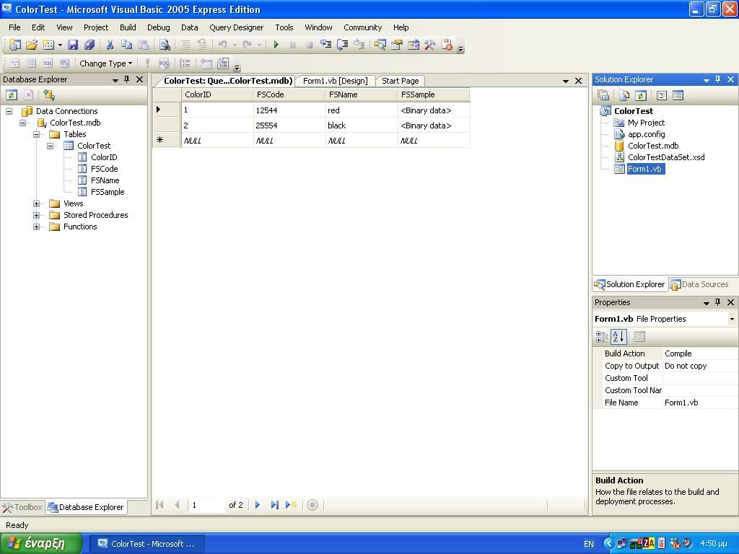Switch to the Start Page tab
This screenshot has height=554, width=739.
tap(400, 81)
